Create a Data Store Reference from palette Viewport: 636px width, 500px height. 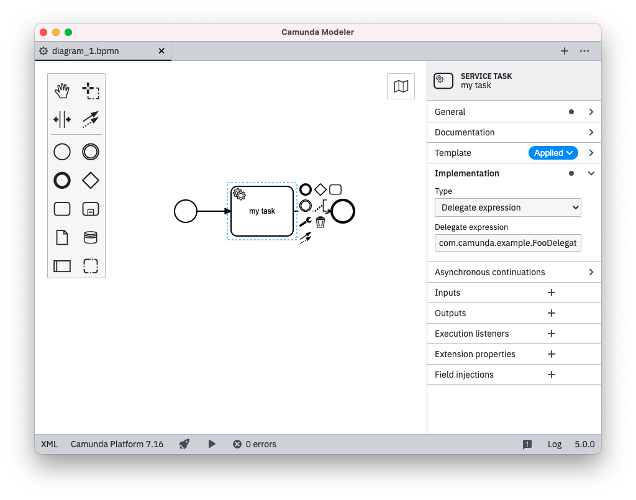pyautogui.click(x=91, y=238)
